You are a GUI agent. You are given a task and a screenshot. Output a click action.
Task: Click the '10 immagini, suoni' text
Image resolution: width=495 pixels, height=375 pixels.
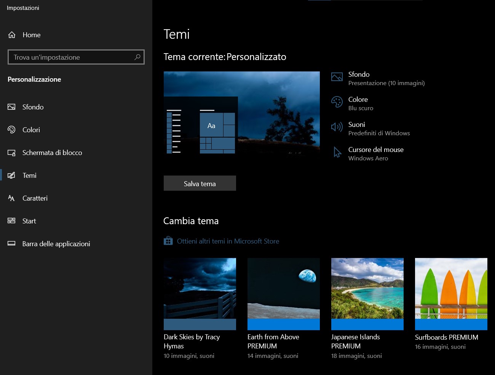189,356
